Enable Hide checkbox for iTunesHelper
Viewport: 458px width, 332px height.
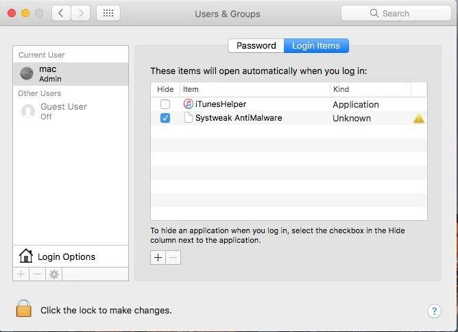[x=165, y=104]
